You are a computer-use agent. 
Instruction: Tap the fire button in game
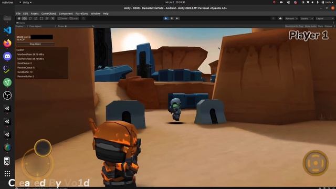tap(316, 163)
